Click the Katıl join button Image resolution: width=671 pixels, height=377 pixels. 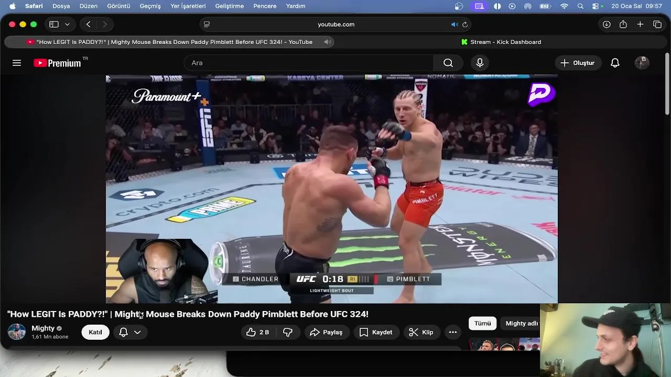point(95,332)
